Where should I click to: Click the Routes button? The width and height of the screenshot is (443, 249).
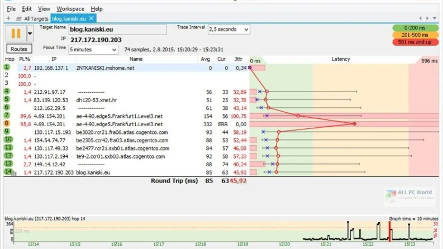(19, 49)
